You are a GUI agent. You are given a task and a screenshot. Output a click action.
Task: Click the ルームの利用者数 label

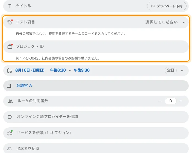[x=33, y=101]
